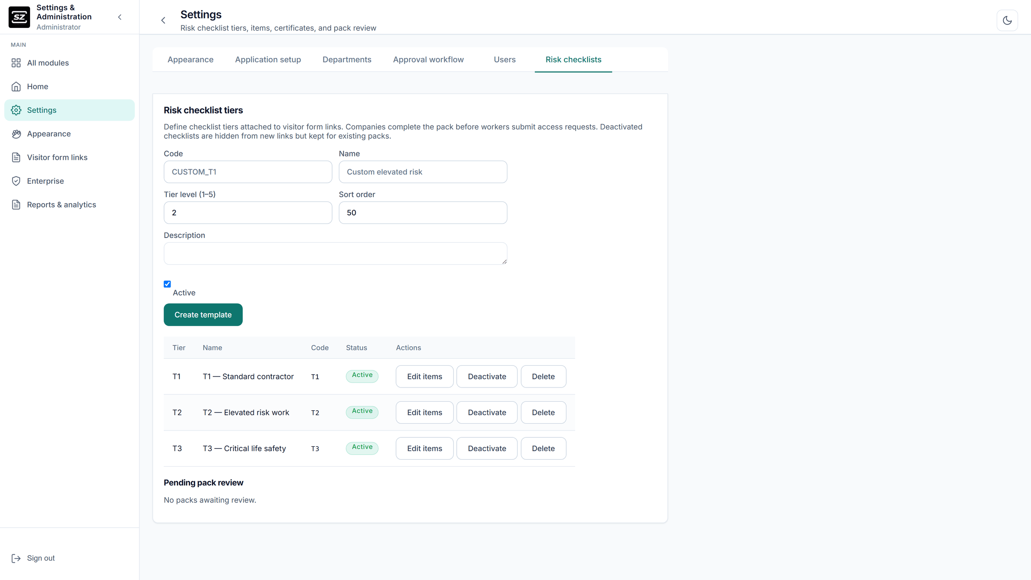Sign out of the application
This screenshot has height=580, width=1031.
pos(70,558)
